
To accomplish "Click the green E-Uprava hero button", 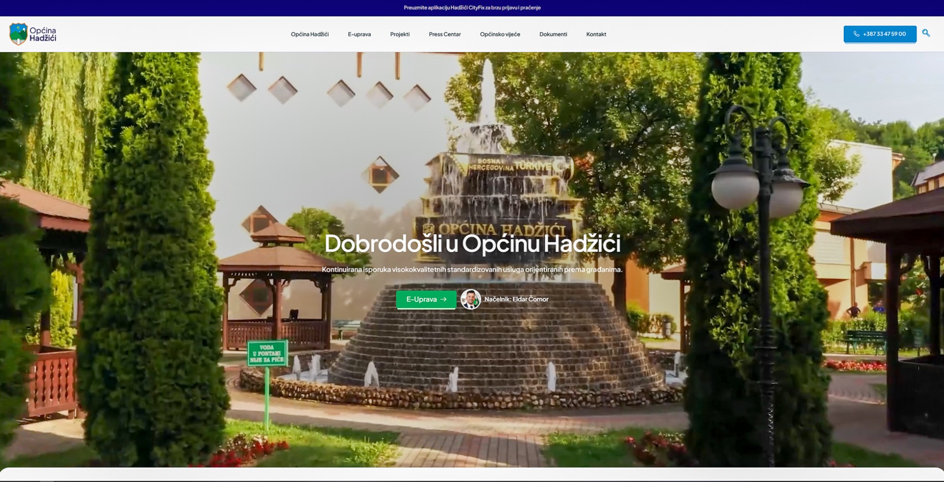I will pos(421,299).
